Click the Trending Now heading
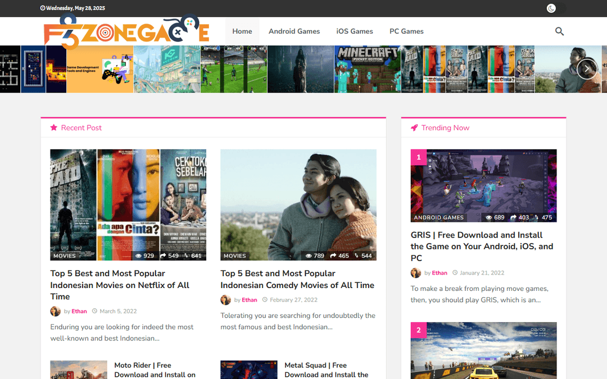Viewport: 607px width, 379px height. (x=445, y=127)
